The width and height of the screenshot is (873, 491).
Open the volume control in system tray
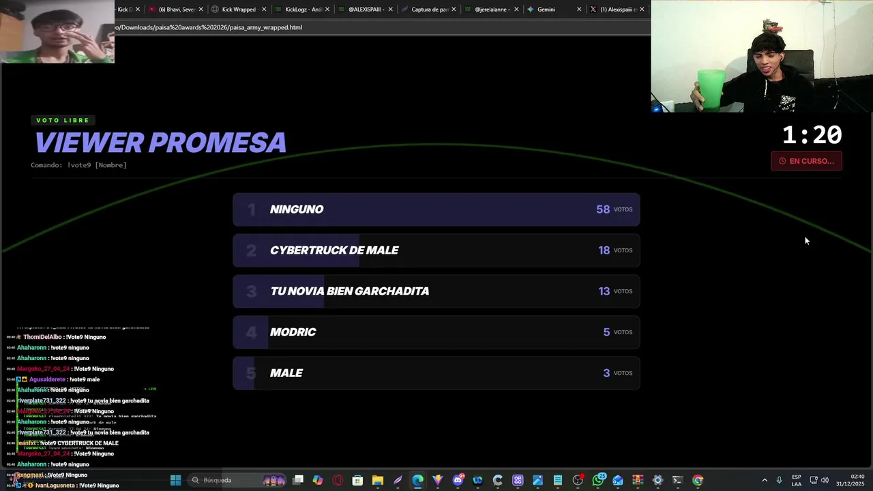click(825, 480)
